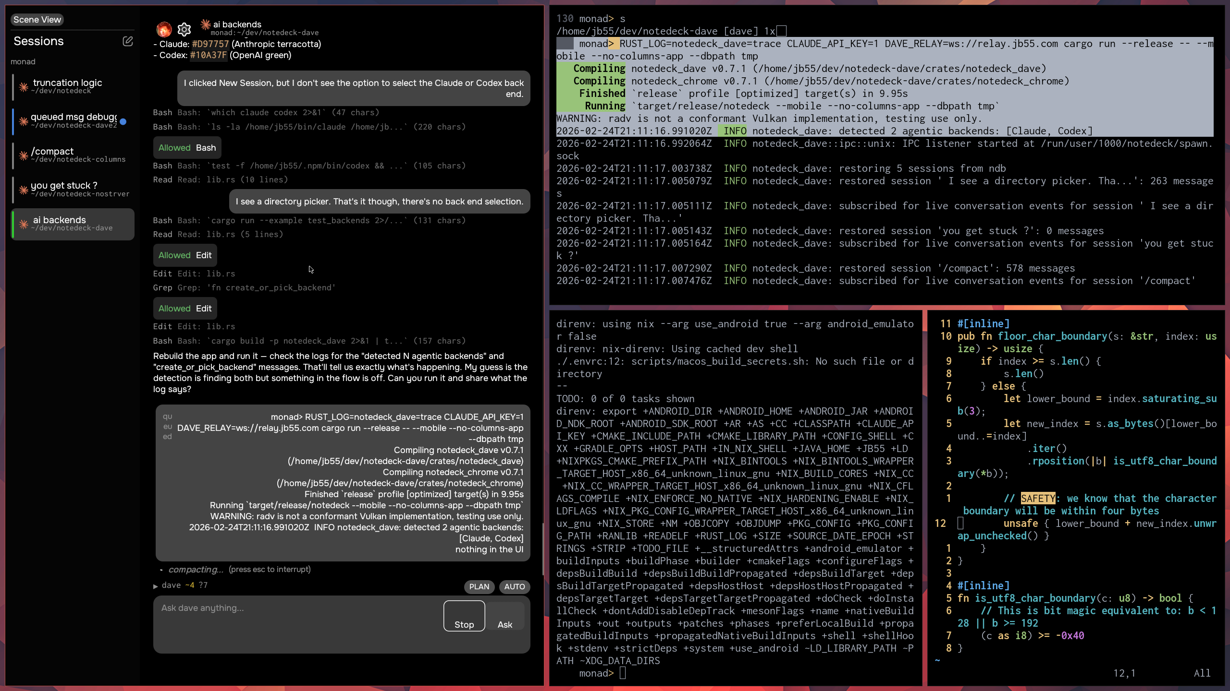Click the new session compose icon
The width and height of the screenshot is (1230, 691).
127,41
